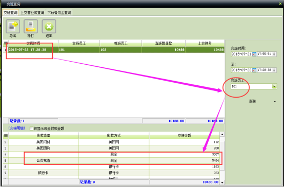Click the start time stepper 17:55:51
The width and height of the screenshot is (284, 187).
point(274,54)
